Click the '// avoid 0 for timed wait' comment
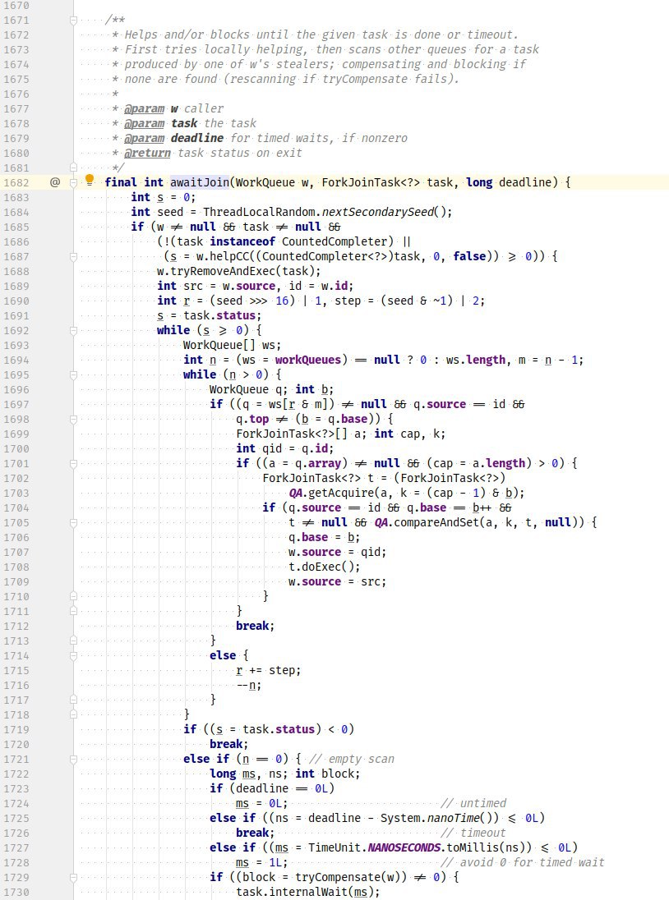 click(x=523, y=863)
